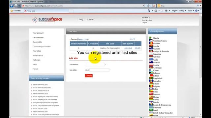
Task: Click the Home toolbar icon
Action: (x=149, y=10)
